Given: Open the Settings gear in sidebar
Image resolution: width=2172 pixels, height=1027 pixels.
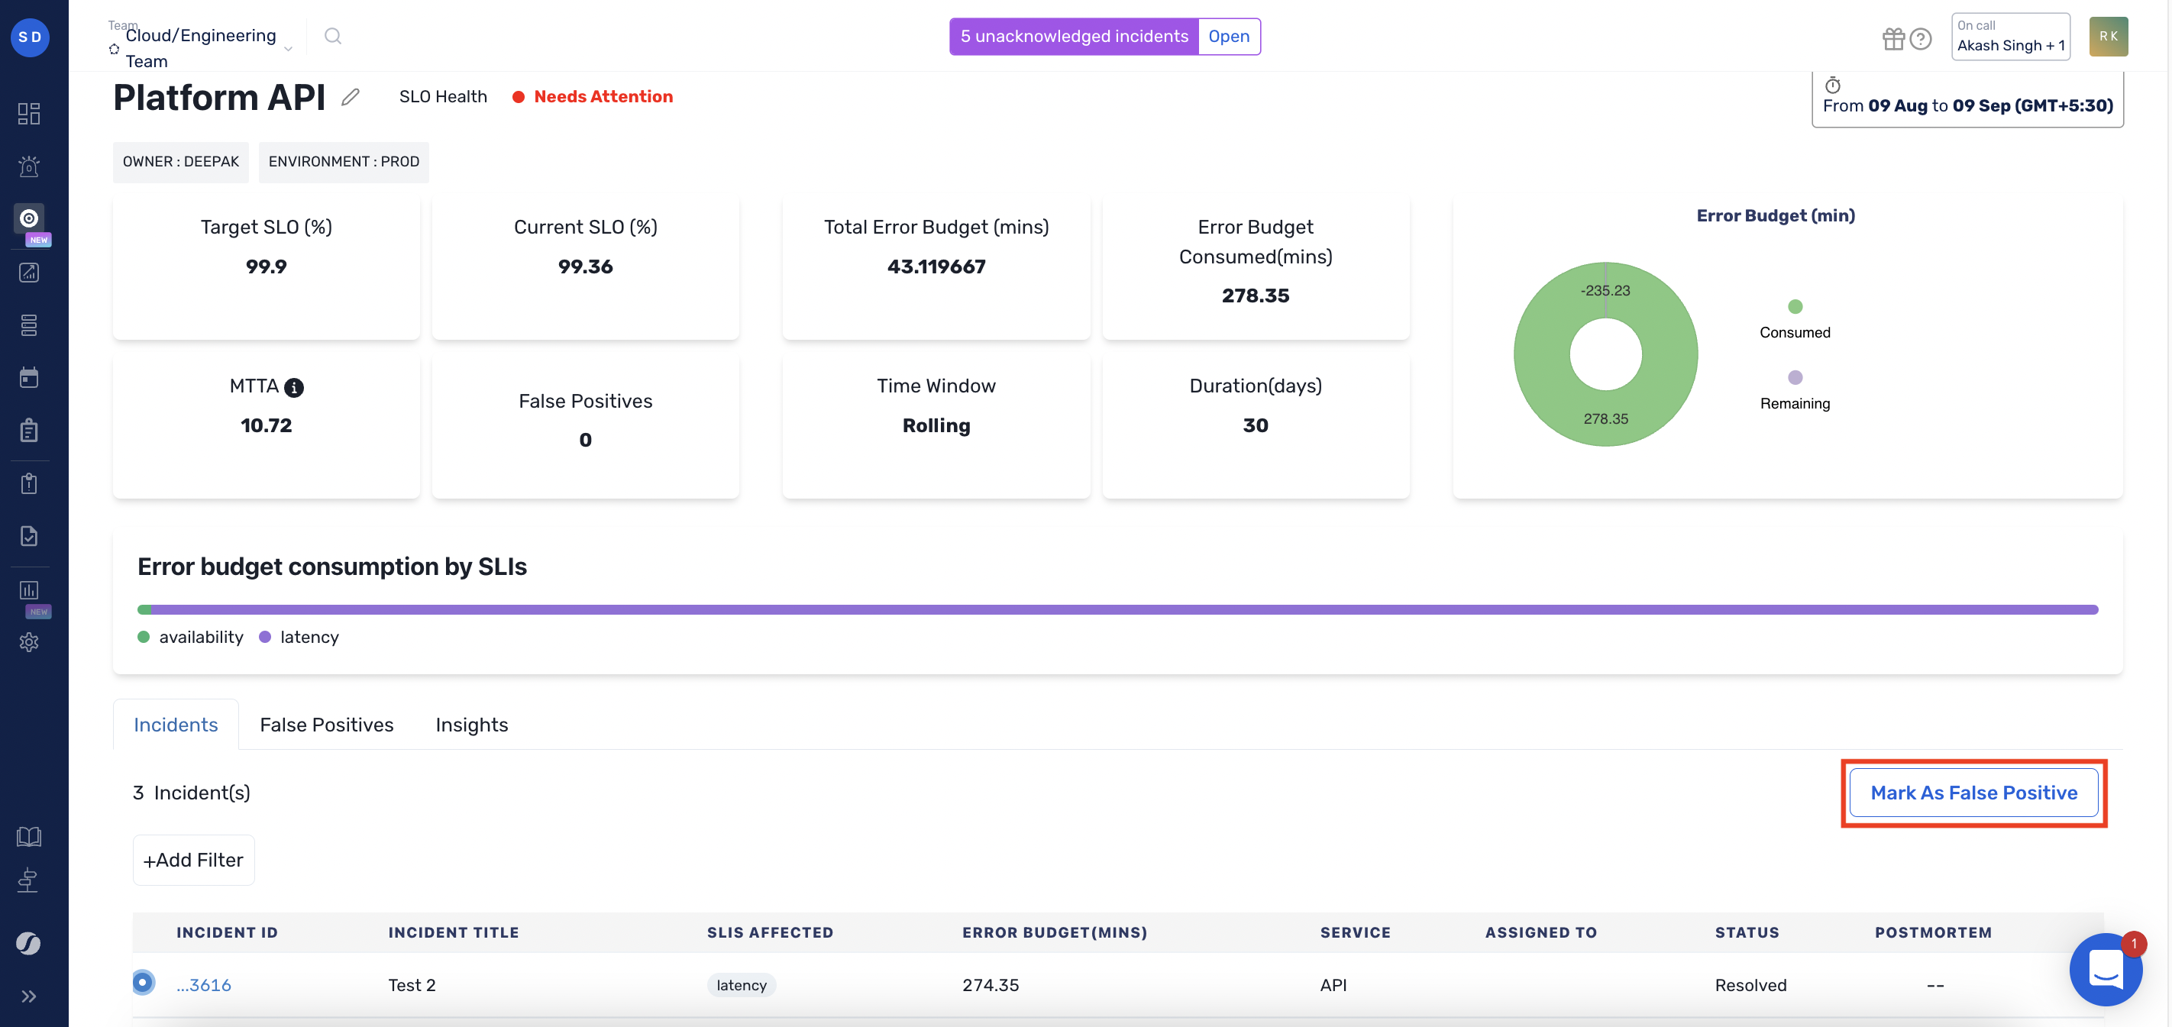Looking at the screenshot, I should click(x=30, y=641).
